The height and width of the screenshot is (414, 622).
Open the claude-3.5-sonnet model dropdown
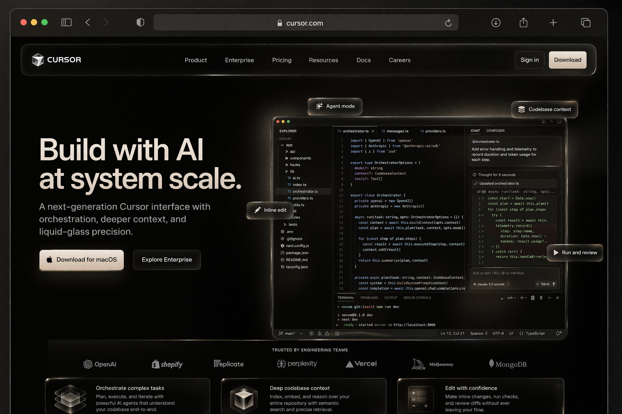tap(492, 284)
